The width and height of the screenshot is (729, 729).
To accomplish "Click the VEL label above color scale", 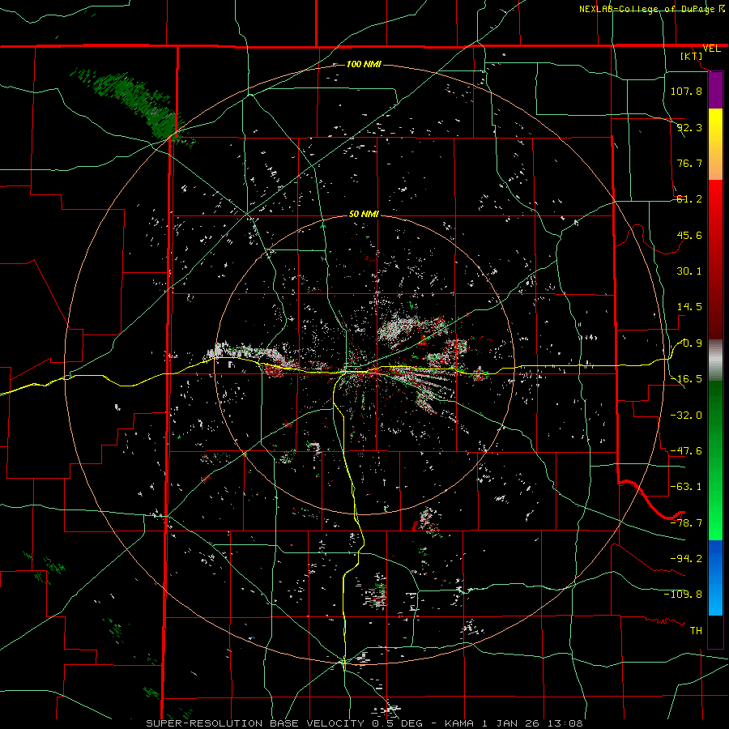I will coord(711,49).
